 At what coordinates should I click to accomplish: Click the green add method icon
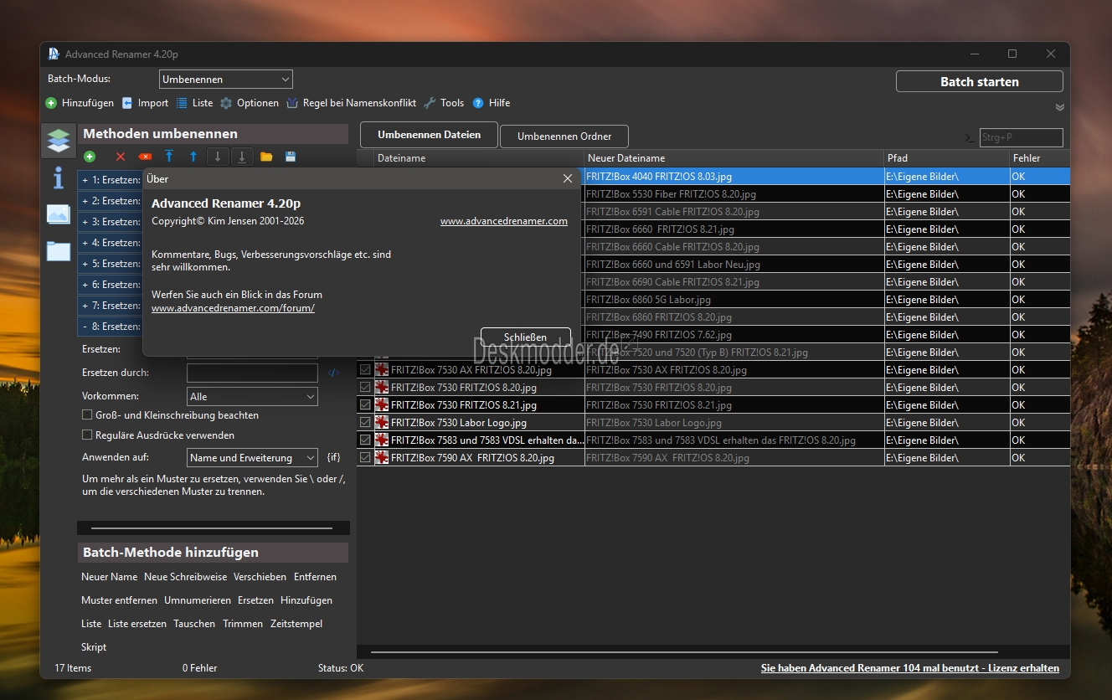click(x=90, y=157)
